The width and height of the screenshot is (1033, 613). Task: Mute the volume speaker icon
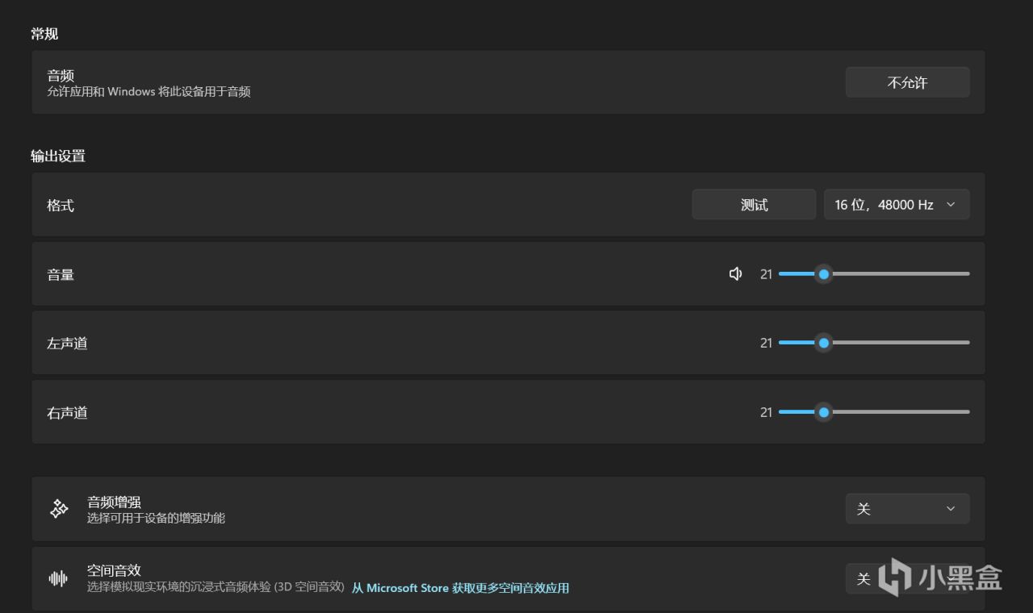735,274
